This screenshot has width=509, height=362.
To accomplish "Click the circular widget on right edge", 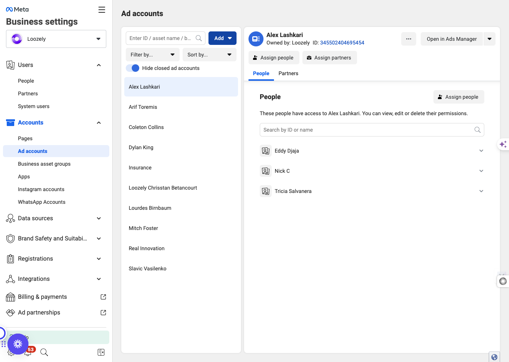I will tap(503, 281).
